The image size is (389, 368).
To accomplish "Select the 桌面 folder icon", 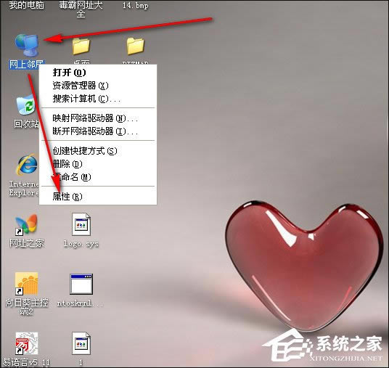I will point(81,46).
